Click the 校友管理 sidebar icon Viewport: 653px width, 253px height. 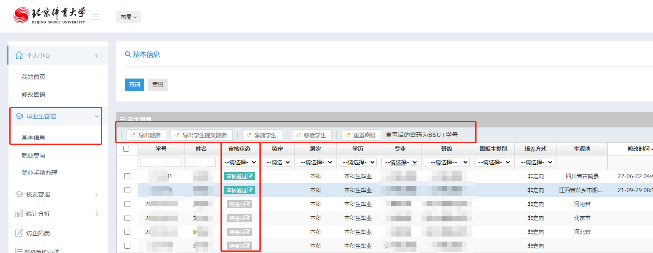click(19, 194)
